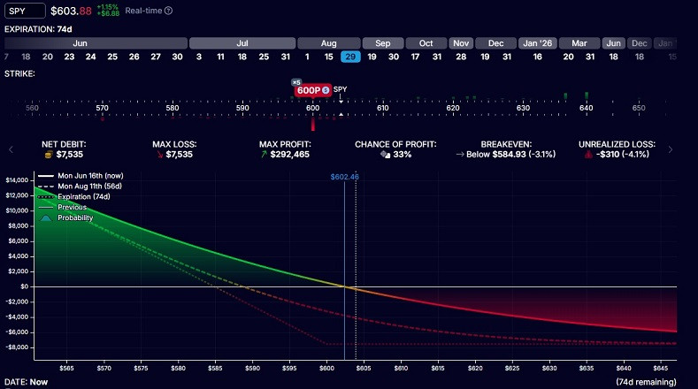Choose expiration date 1 under Aug
This screenshot has height=389, width=698.
[307, 57]
